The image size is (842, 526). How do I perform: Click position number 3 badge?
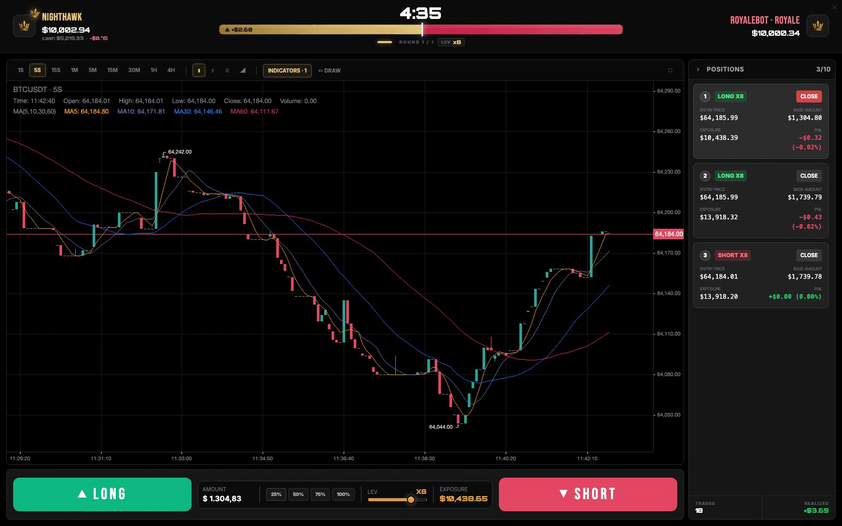[x=705, y=255]
